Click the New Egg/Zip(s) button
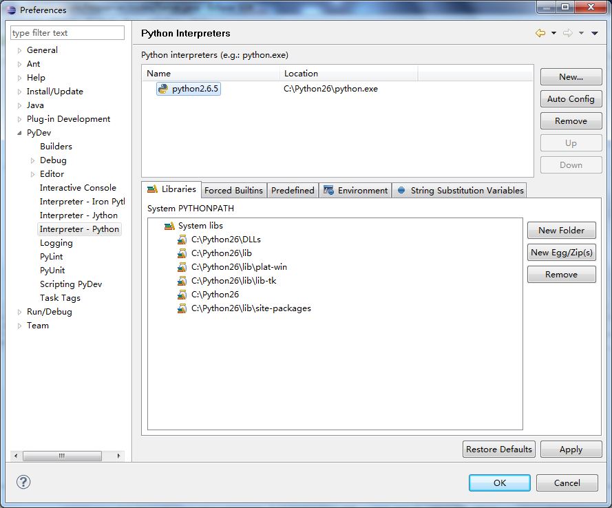612x508 pixels. tap(561, 253)
